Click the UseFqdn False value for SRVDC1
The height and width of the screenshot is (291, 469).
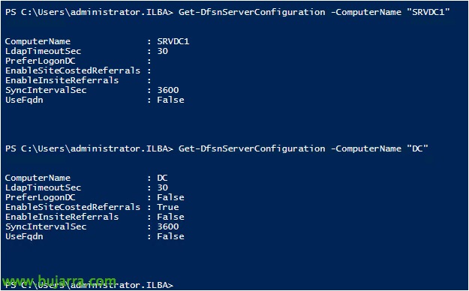170,100
